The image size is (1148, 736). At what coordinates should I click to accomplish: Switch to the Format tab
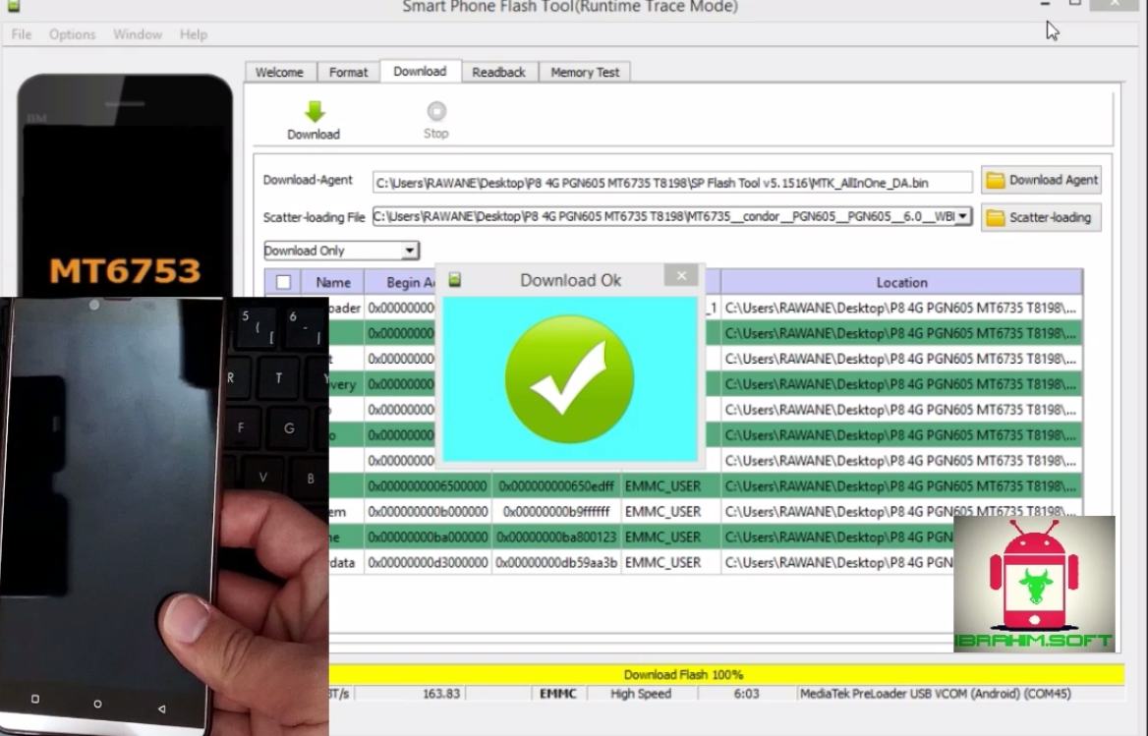pyautogui.click(x=348, y=73)
